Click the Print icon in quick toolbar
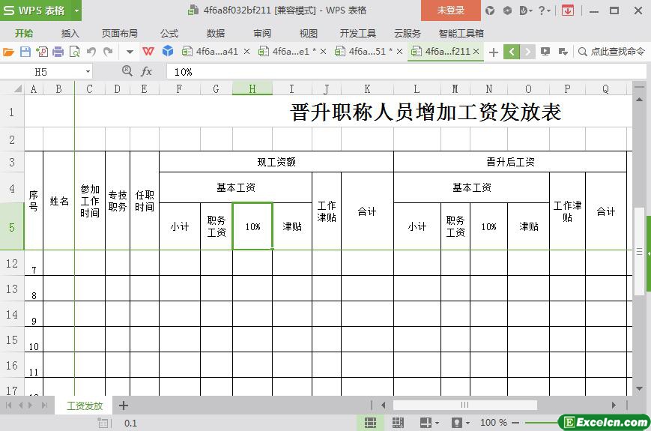 pos(58,52)
